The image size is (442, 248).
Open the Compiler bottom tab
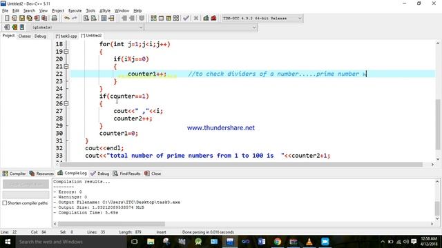pos(14,174)
